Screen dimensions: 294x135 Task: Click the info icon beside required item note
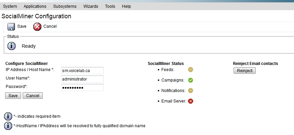[x=8, y=116]
